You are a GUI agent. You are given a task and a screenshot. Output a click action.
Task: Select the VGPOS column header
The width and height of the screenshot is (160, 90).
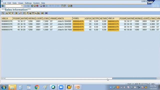coord(88,18)
